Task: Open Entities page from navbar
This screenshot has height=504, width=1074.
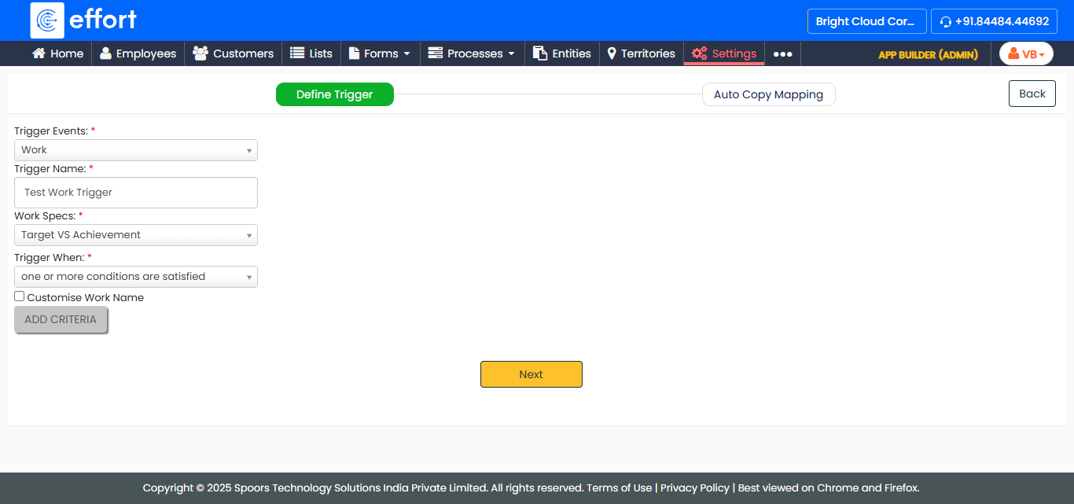Action: pos(561,53)
